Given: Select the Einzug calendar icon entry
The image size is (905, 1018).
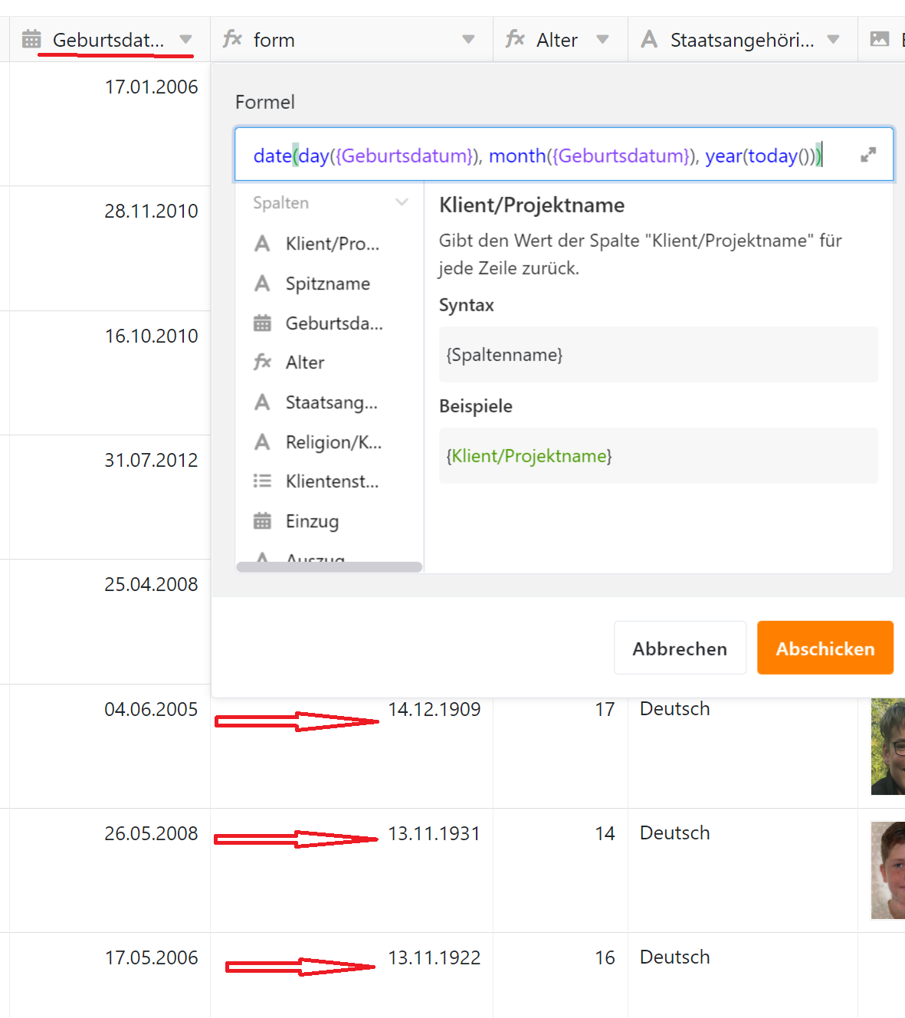Looking at the screenshot, I should (262, 521).
